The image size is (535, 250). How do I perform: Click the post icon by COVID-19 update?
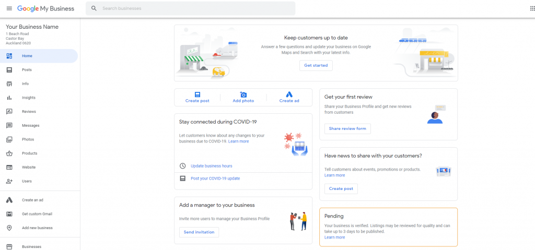pos(182,178)
